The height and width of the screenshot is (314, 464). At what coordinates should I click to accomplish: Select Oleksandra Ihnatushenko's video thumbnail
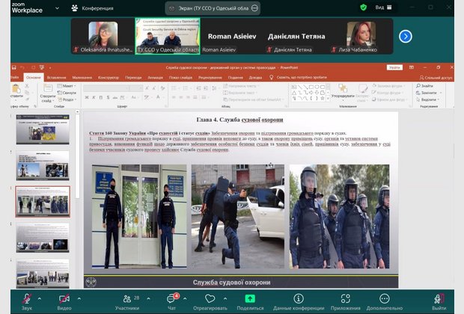(103, 36)
